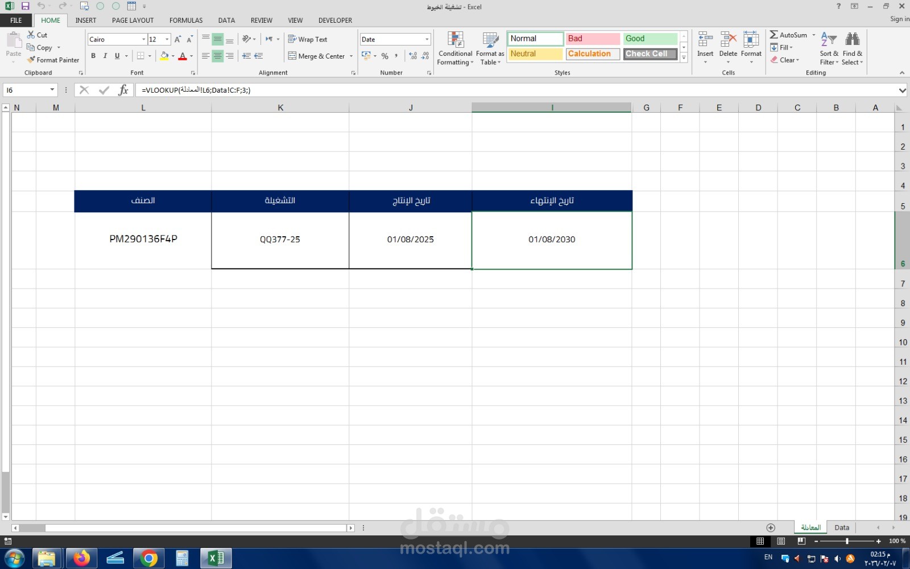Increase font size with the large A icon

[x=177, y=39]
